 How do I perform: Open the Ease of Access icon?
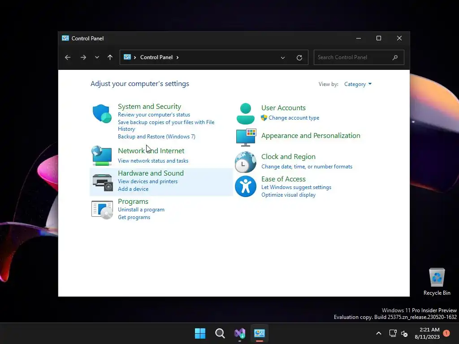coord(245,186)
